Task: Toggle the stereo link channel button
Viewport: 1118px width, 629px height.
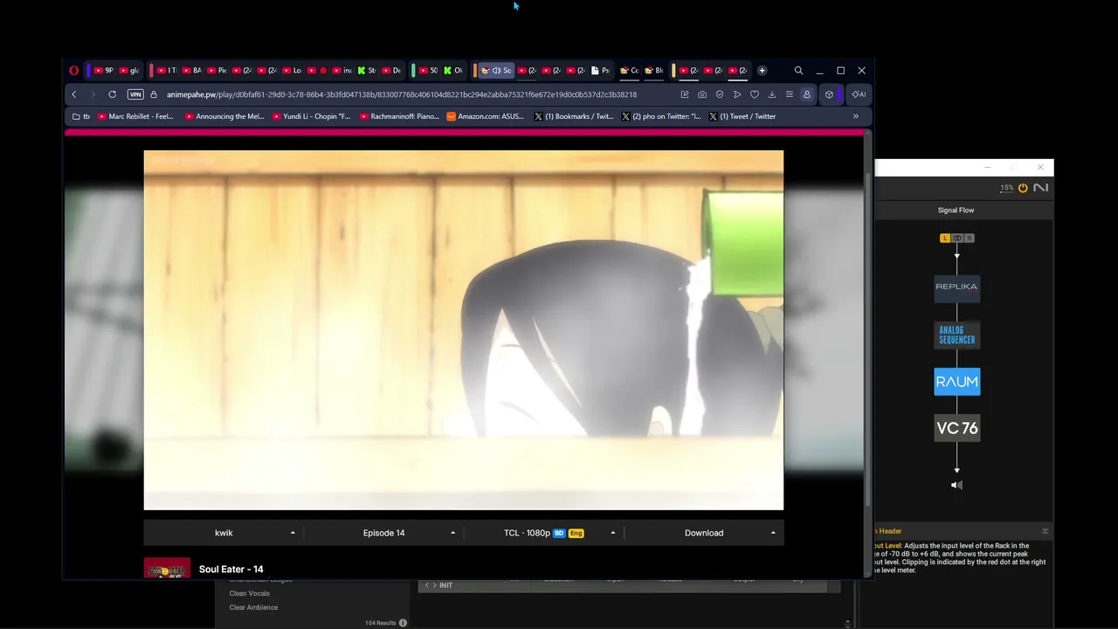Action: point(957,238)
